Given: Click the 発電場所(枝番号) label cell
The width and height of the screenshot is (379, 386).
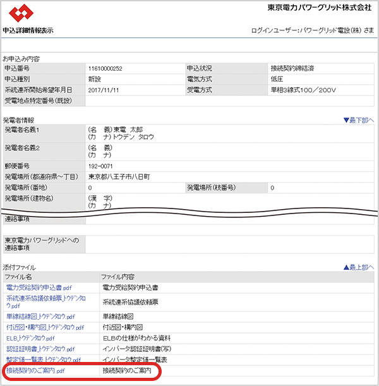Looking at the screenshot, I should click(x=227, y=188).
